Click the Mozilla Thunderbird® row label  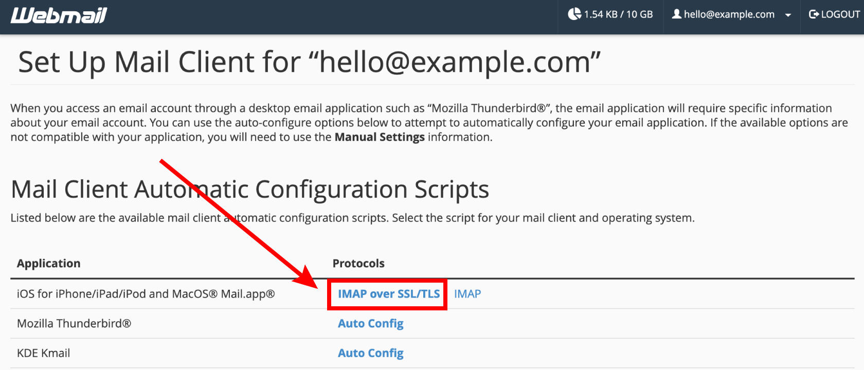point(74,324)
